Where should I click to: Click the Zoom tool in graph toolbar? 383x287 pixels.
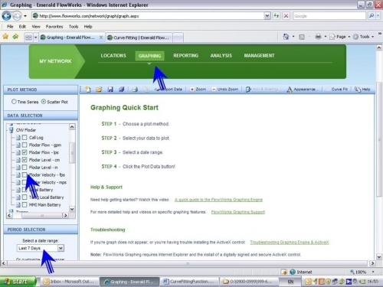[198, 90]
